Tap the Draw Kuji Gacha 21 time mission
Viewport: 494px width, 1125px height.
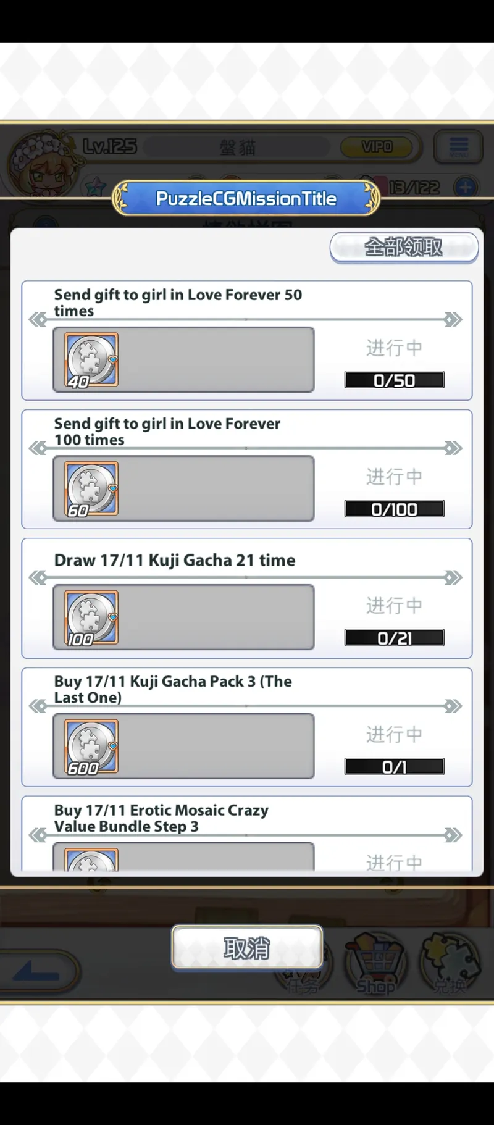coord(247,598)
